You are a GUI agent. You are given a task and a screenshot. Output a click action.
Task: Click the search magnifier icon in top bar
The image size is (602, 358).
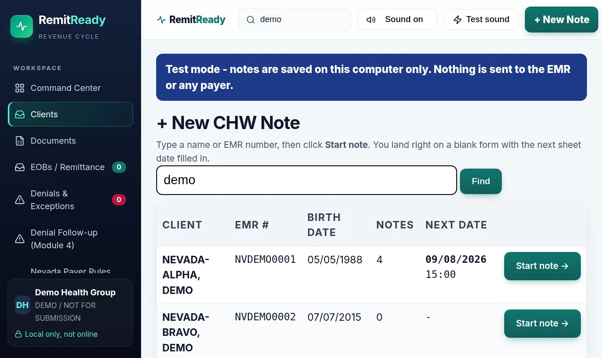click(251, 20)
